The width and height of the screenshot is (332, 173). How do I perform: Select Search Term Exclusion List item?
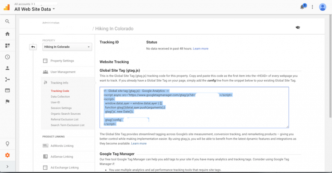point(67,125)
